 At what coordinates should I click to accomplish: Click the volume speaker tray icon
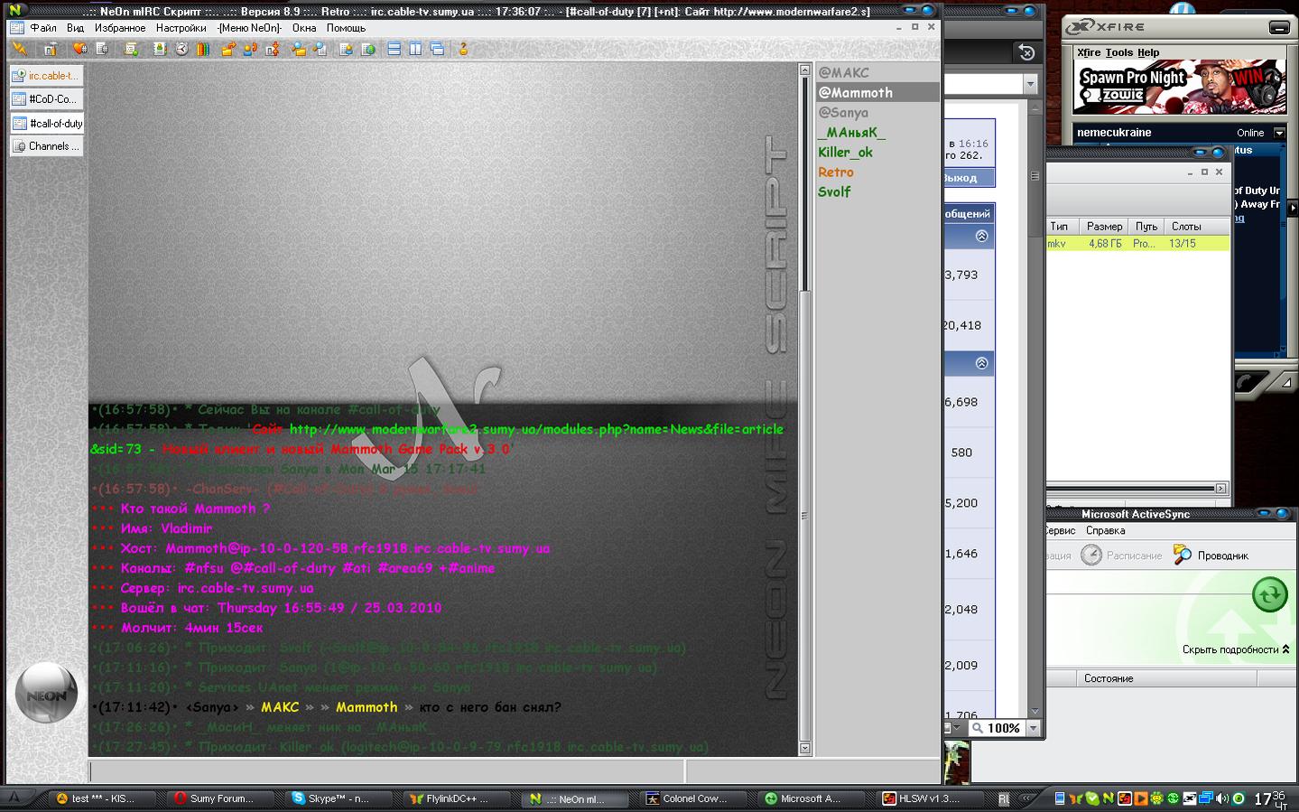click(x=1222, y=798)
